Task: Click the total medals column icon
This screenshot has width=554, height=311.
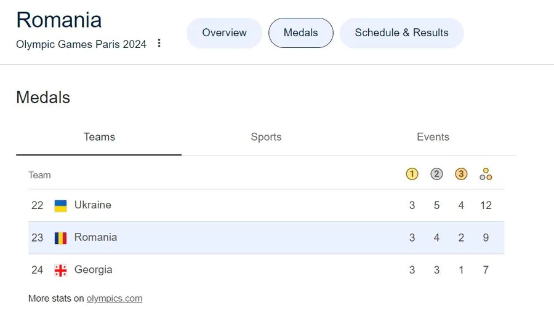Action: pos(486,175)
